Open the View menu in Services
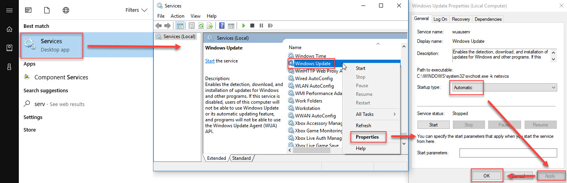Image resolution: width=567 pixels, height=183 pixels. 195,16
